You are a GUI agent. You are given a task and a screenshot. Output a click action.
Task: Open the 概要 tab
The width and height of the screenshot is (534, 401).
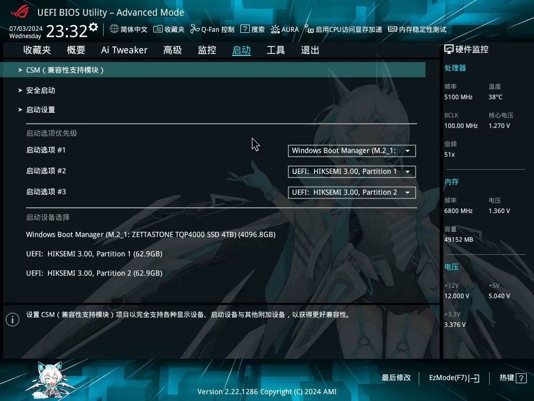(x=76, y=50)
